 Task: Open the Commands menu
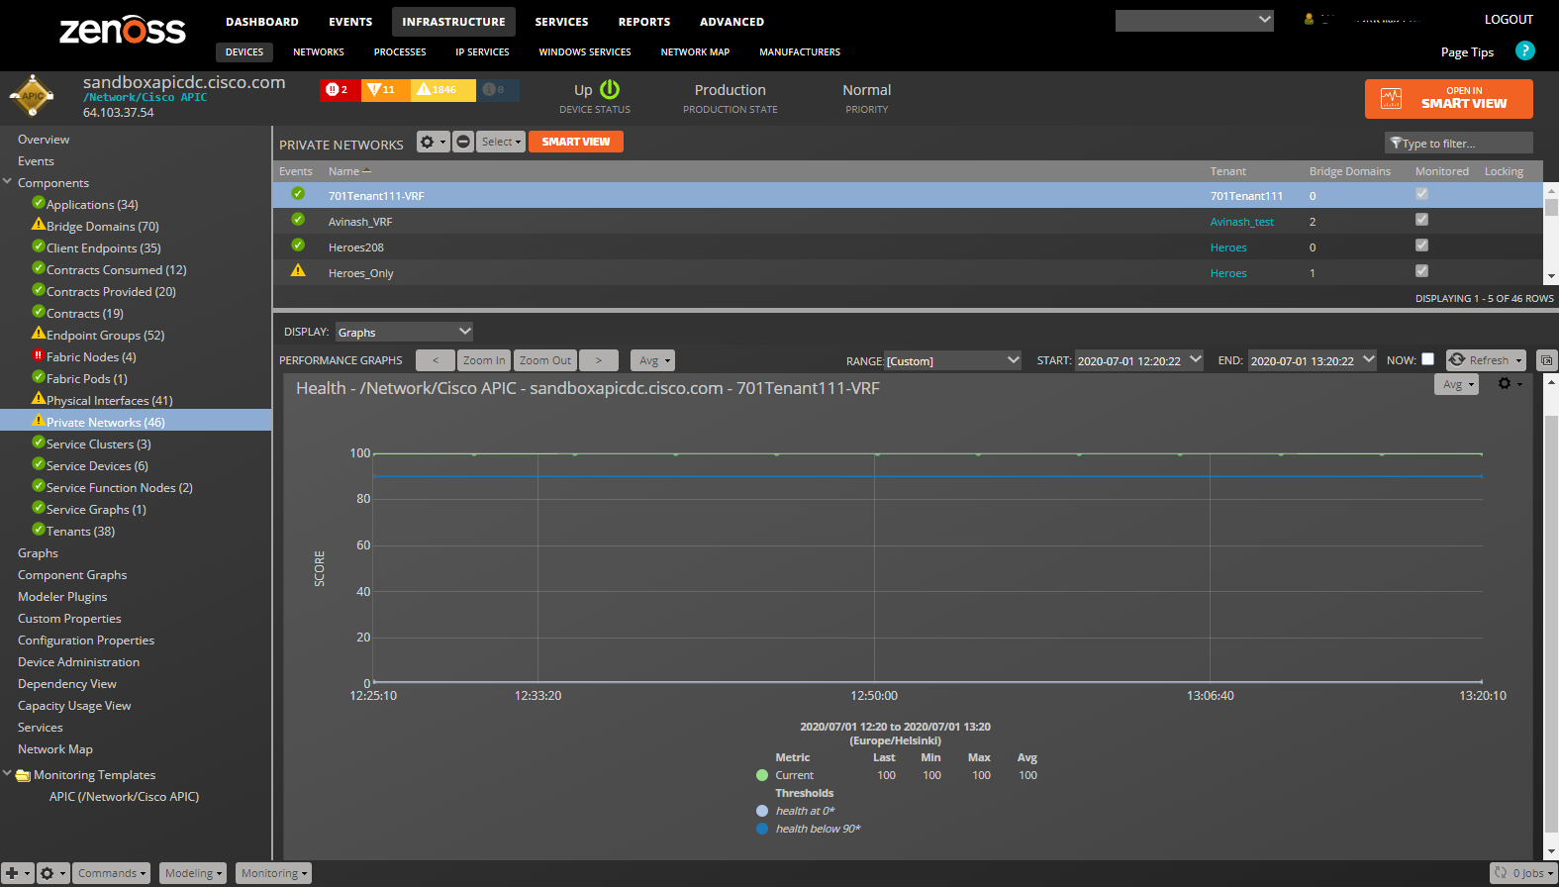[x=113, y=873]
